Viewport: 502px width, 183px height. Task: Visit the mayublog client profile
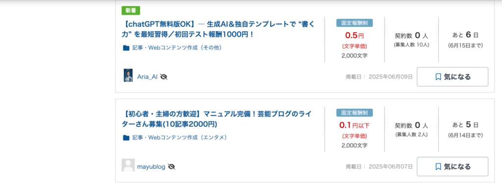[151, 167]
